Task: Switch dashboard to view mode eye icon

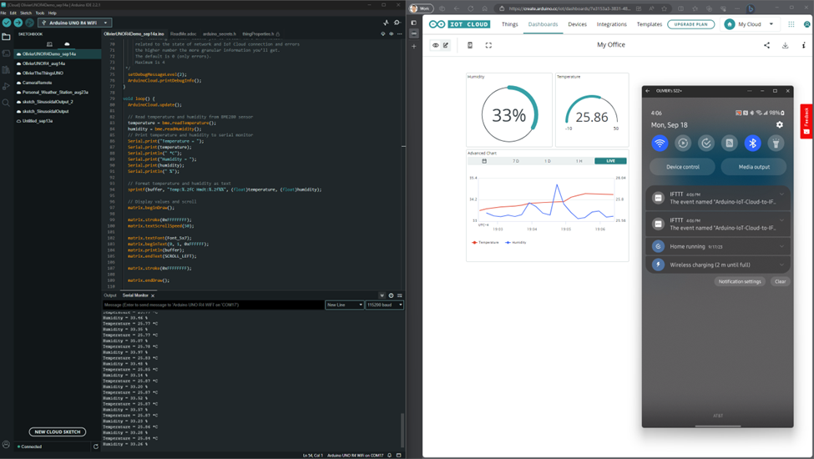Action: 436,45
